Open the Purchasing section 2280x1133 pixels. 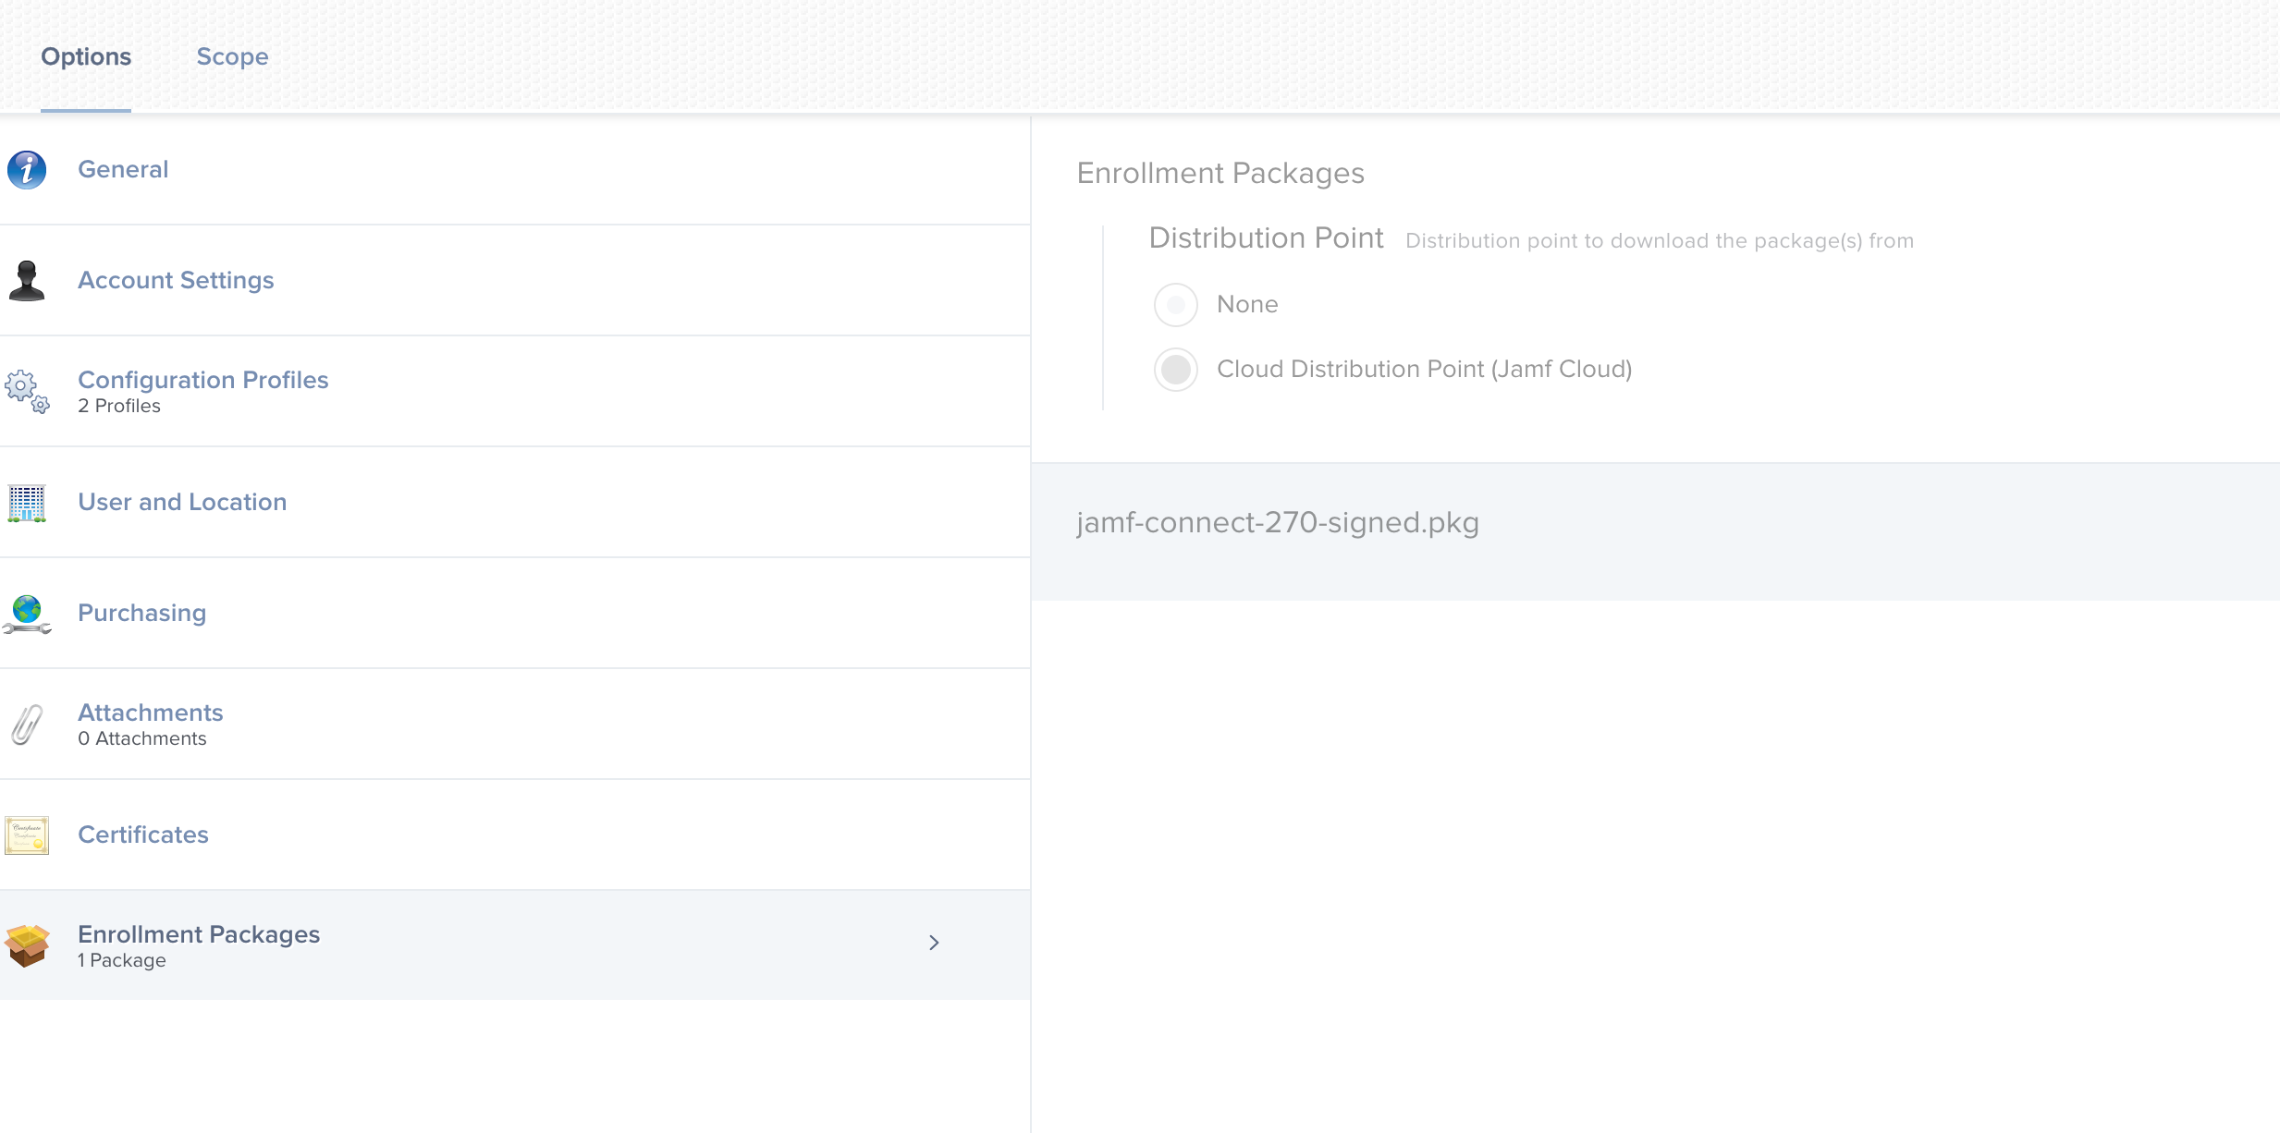point(515,614)
